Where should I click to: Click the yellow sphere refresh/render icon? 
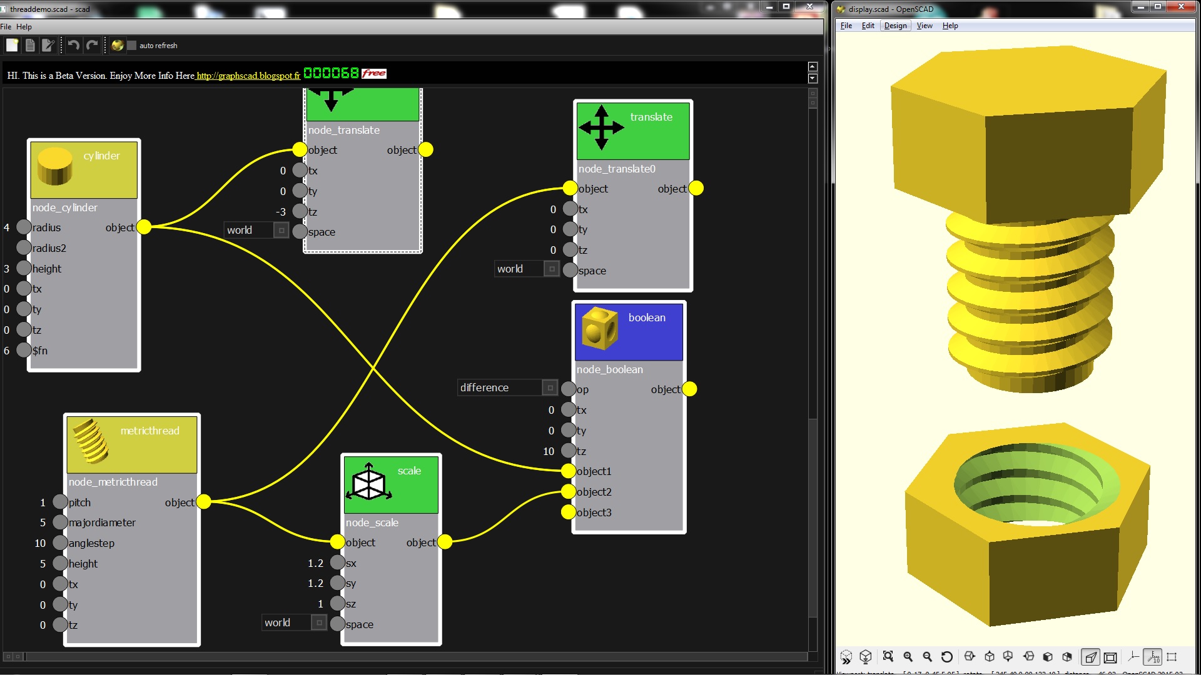click(x=117, y=45)
